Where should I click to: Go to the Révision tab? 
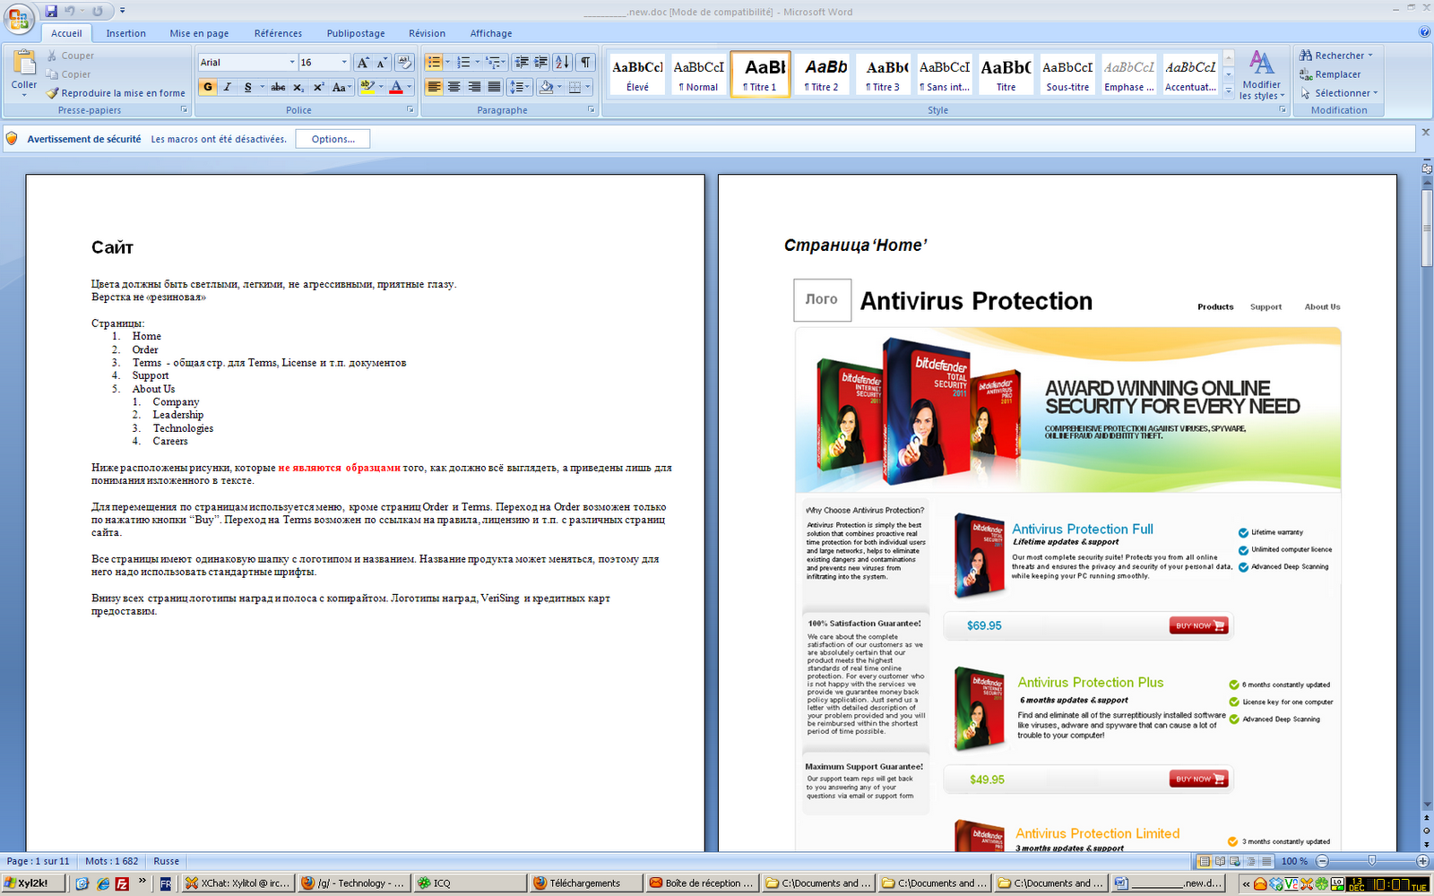[x=427, y=33]
